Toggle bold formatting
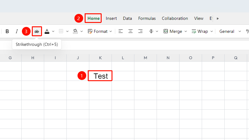249x140 pixels. (x=7, y=31)
